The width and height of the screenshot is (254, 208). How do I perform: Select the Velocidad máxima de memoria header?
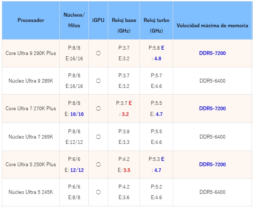(212, 26)
